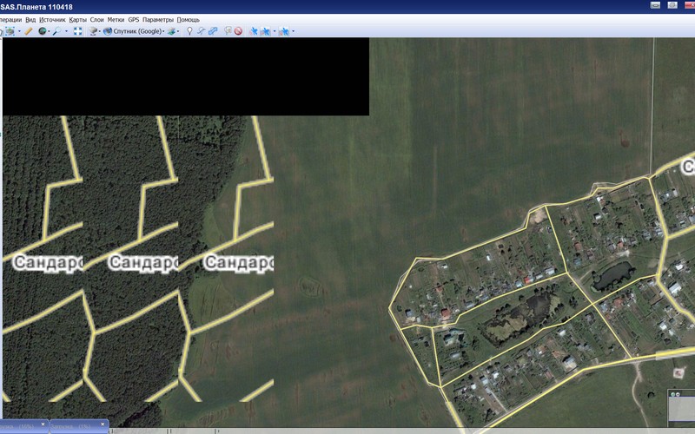This screenshot has height=434, width=695.
Task: Toggle full screen map mode
Action: [x=77, y=30]
